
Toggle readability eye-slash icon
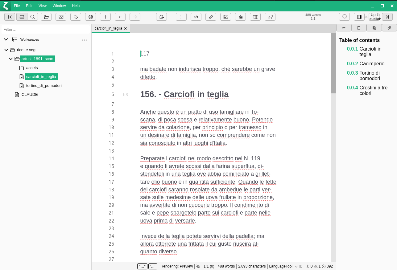click(x=198, y=266)
